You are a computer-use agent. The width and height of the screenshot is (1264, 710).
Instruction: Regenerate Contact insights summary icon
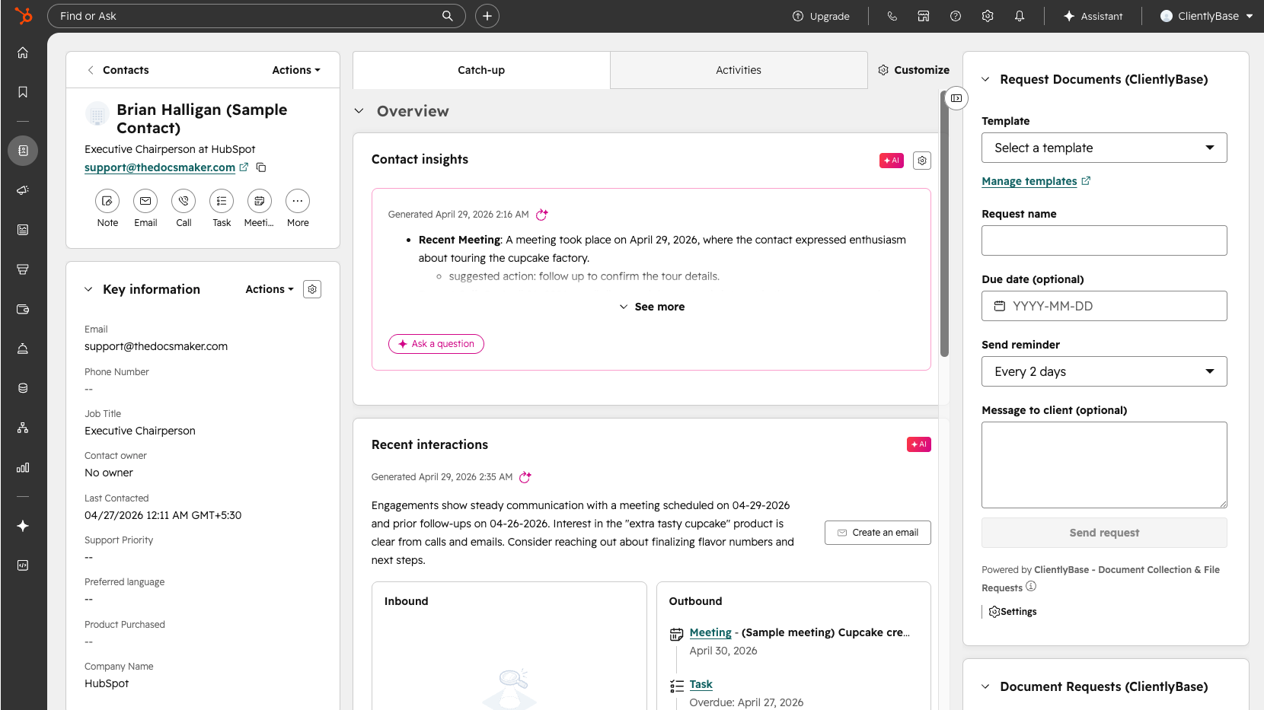[x=542, y=215]
